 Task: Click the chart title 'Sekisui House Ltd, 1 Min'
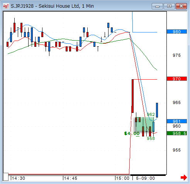[x=66, y=6]
